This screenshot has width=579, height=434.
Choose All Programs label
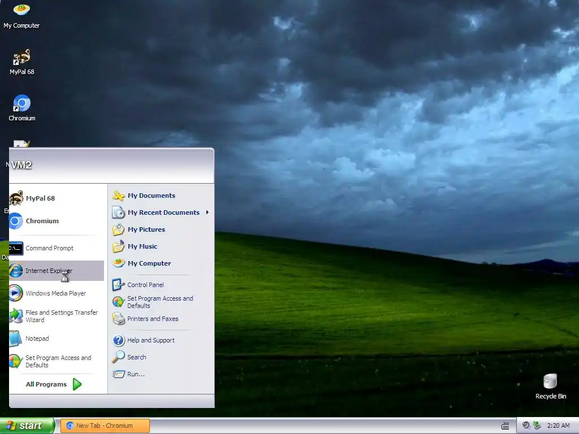click(x=46, y=384)
